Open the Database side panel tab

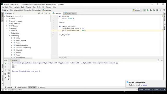click(165, 17)
